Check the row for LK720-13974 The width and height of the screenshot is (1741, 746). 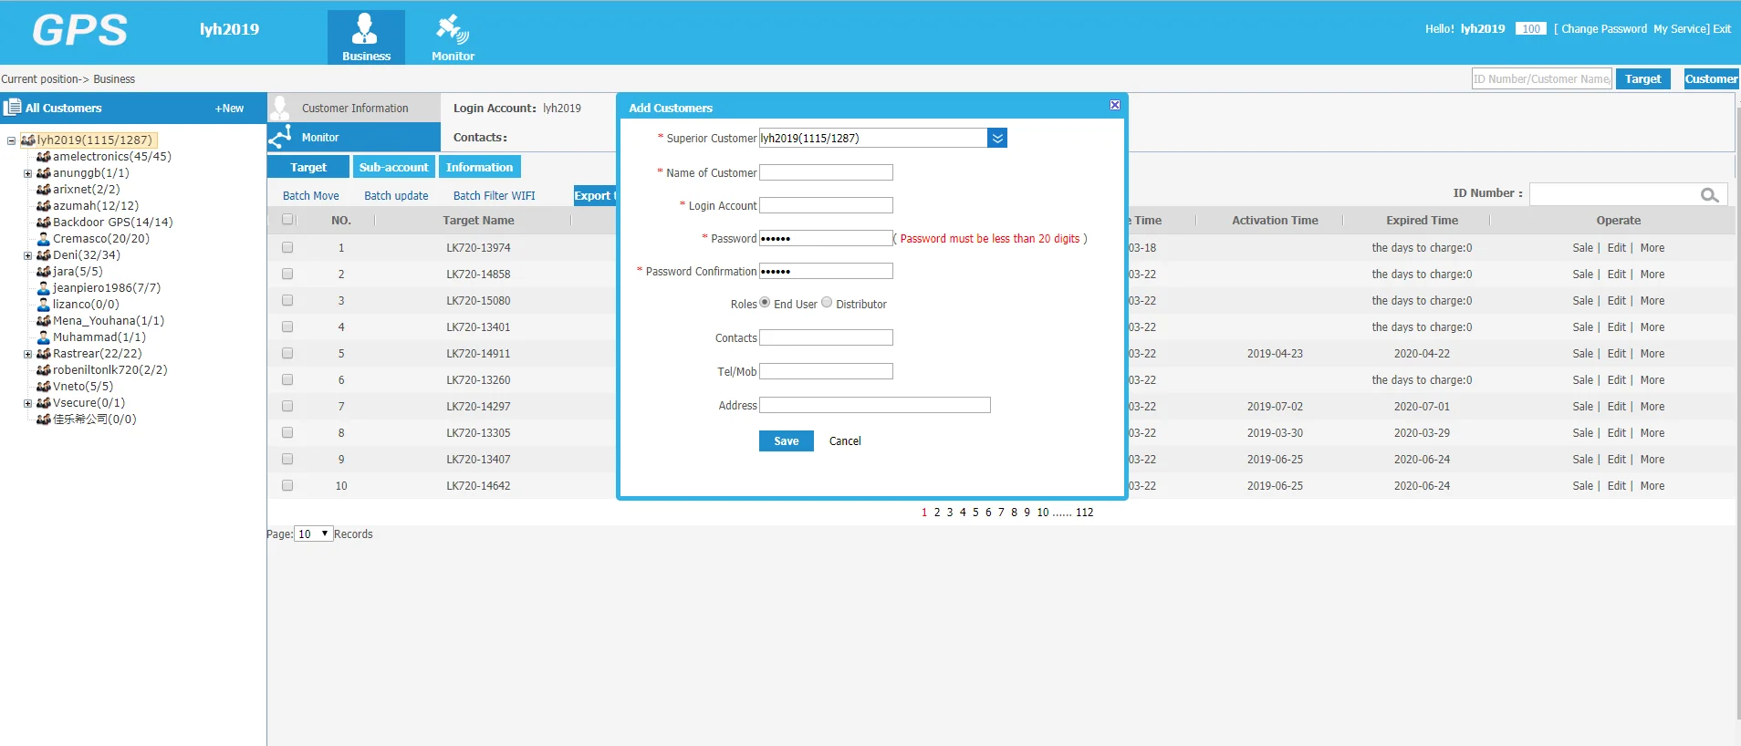click(x=287, y=247)
